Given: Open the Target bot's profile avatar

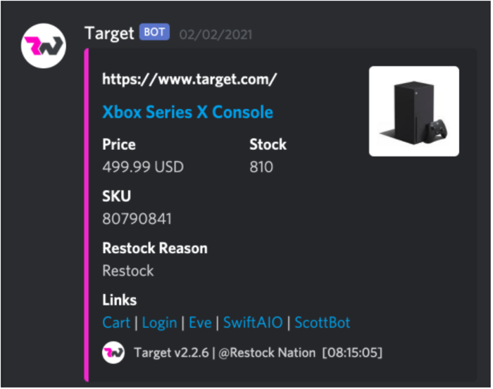Looking at the screenshot, I should click(44, 46).
